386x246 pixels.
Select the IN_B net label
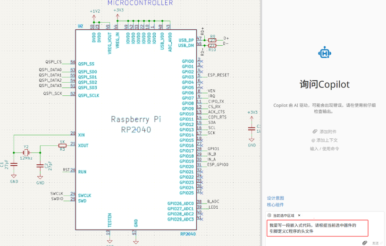(x=212, y=154)
